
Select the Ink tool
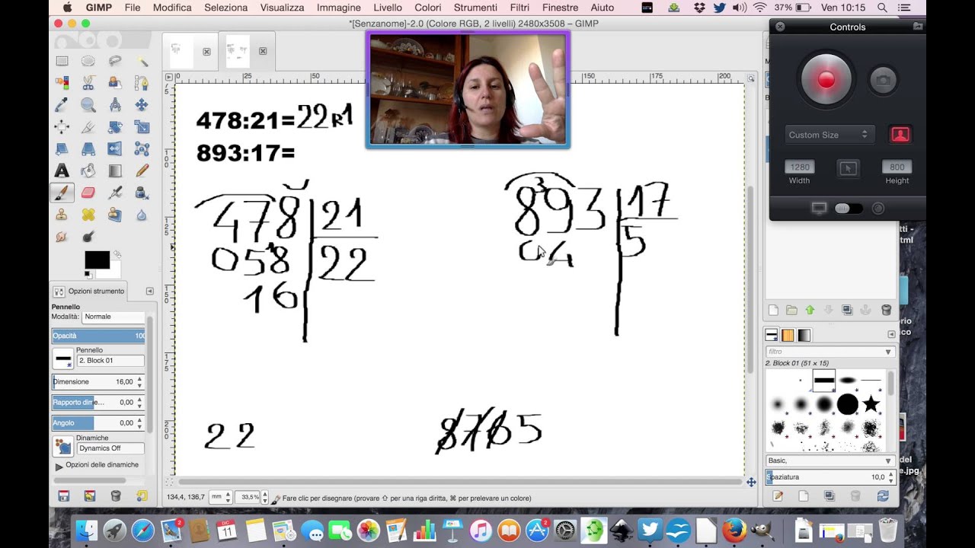coord(142,193)
